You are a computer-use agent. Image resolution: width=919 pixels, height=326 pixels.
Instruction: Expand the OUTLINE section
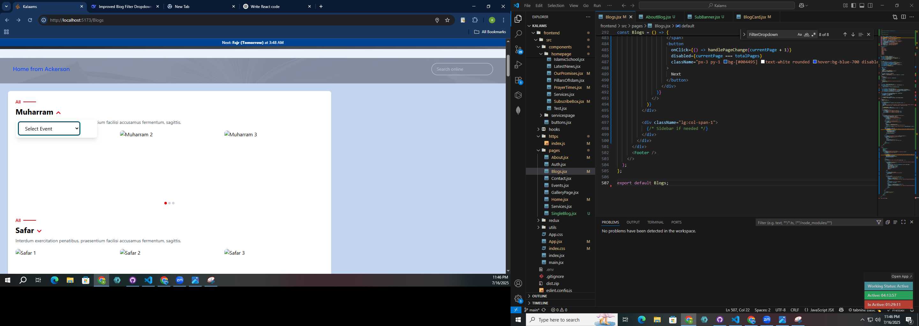coord(539,296)
